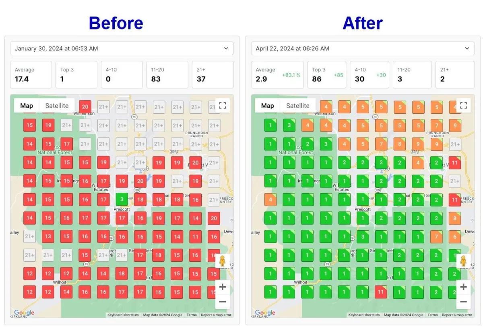This screenshot has width=483, height=327.
Task: Click the Top 3 stat card showing 86
Action: [327, 75]
